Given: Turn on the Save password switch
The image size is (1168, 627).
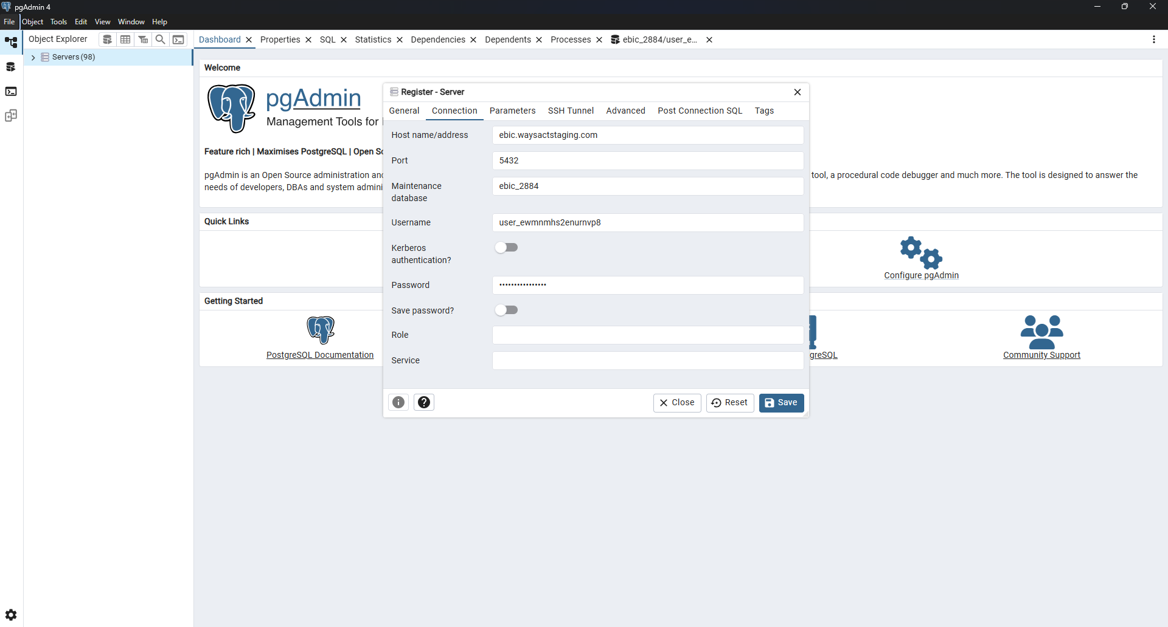Looking at the screenshot, I should [506, 310].
